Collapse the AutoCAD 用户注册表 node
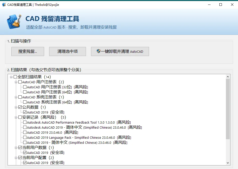238x169 pixels. tap(16, 82)
